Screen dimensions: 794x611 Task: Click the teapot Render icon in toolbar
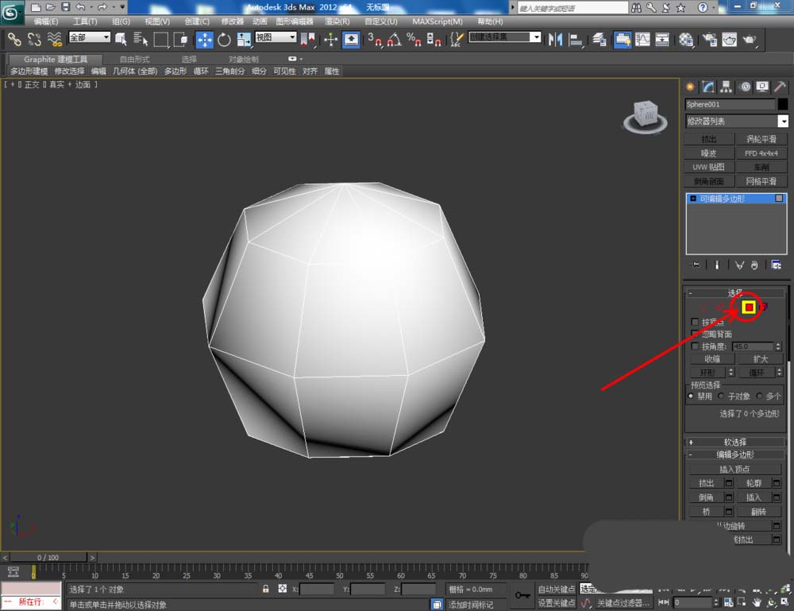pos(749,39)
